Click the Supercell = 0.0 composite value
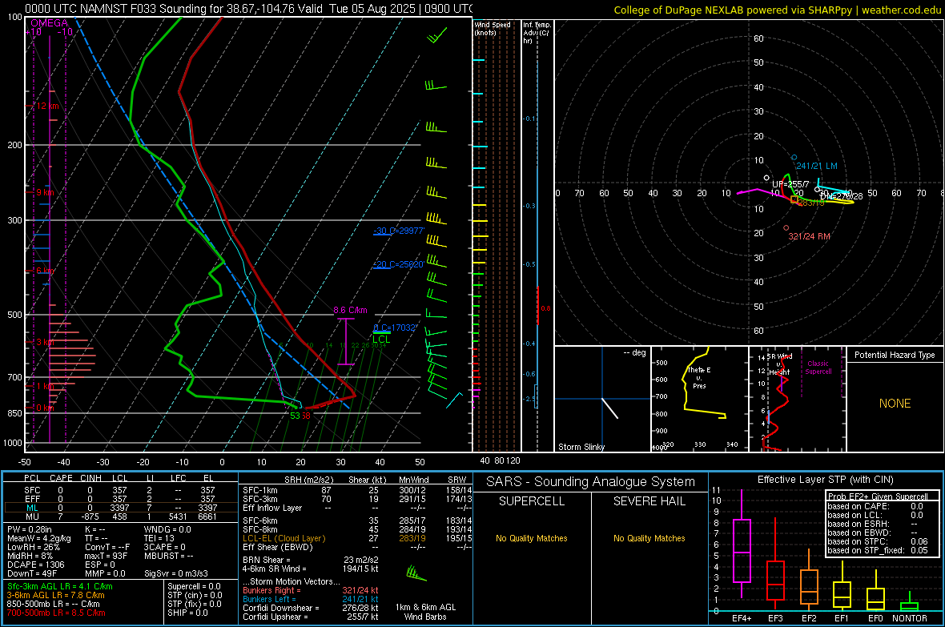This screenshot has height=627, width=945. pos(194,587)
